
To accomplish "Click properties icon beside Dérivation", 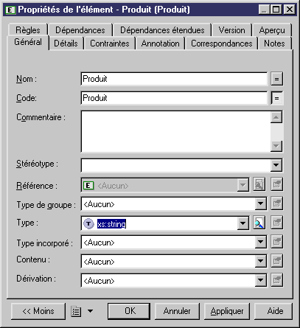I will pyautogui.click(x=276, y=280).
